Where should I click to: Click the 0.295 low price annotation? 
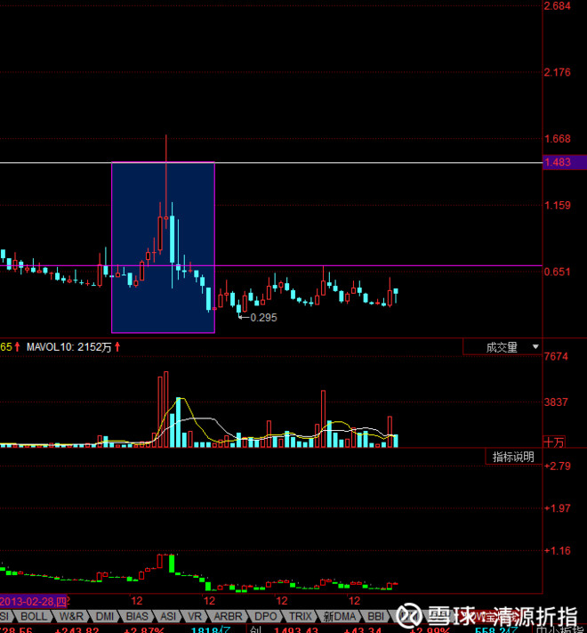click(263, 317)
